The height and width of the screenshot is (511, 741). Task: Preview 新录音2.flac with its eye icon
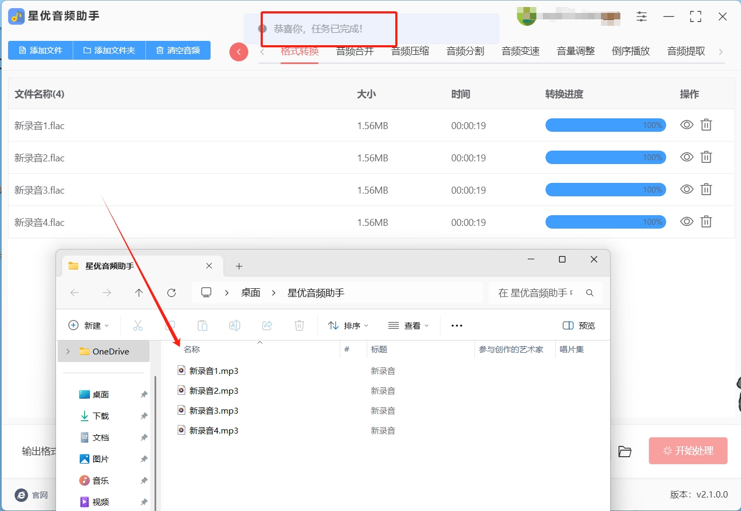pos(687,157)
